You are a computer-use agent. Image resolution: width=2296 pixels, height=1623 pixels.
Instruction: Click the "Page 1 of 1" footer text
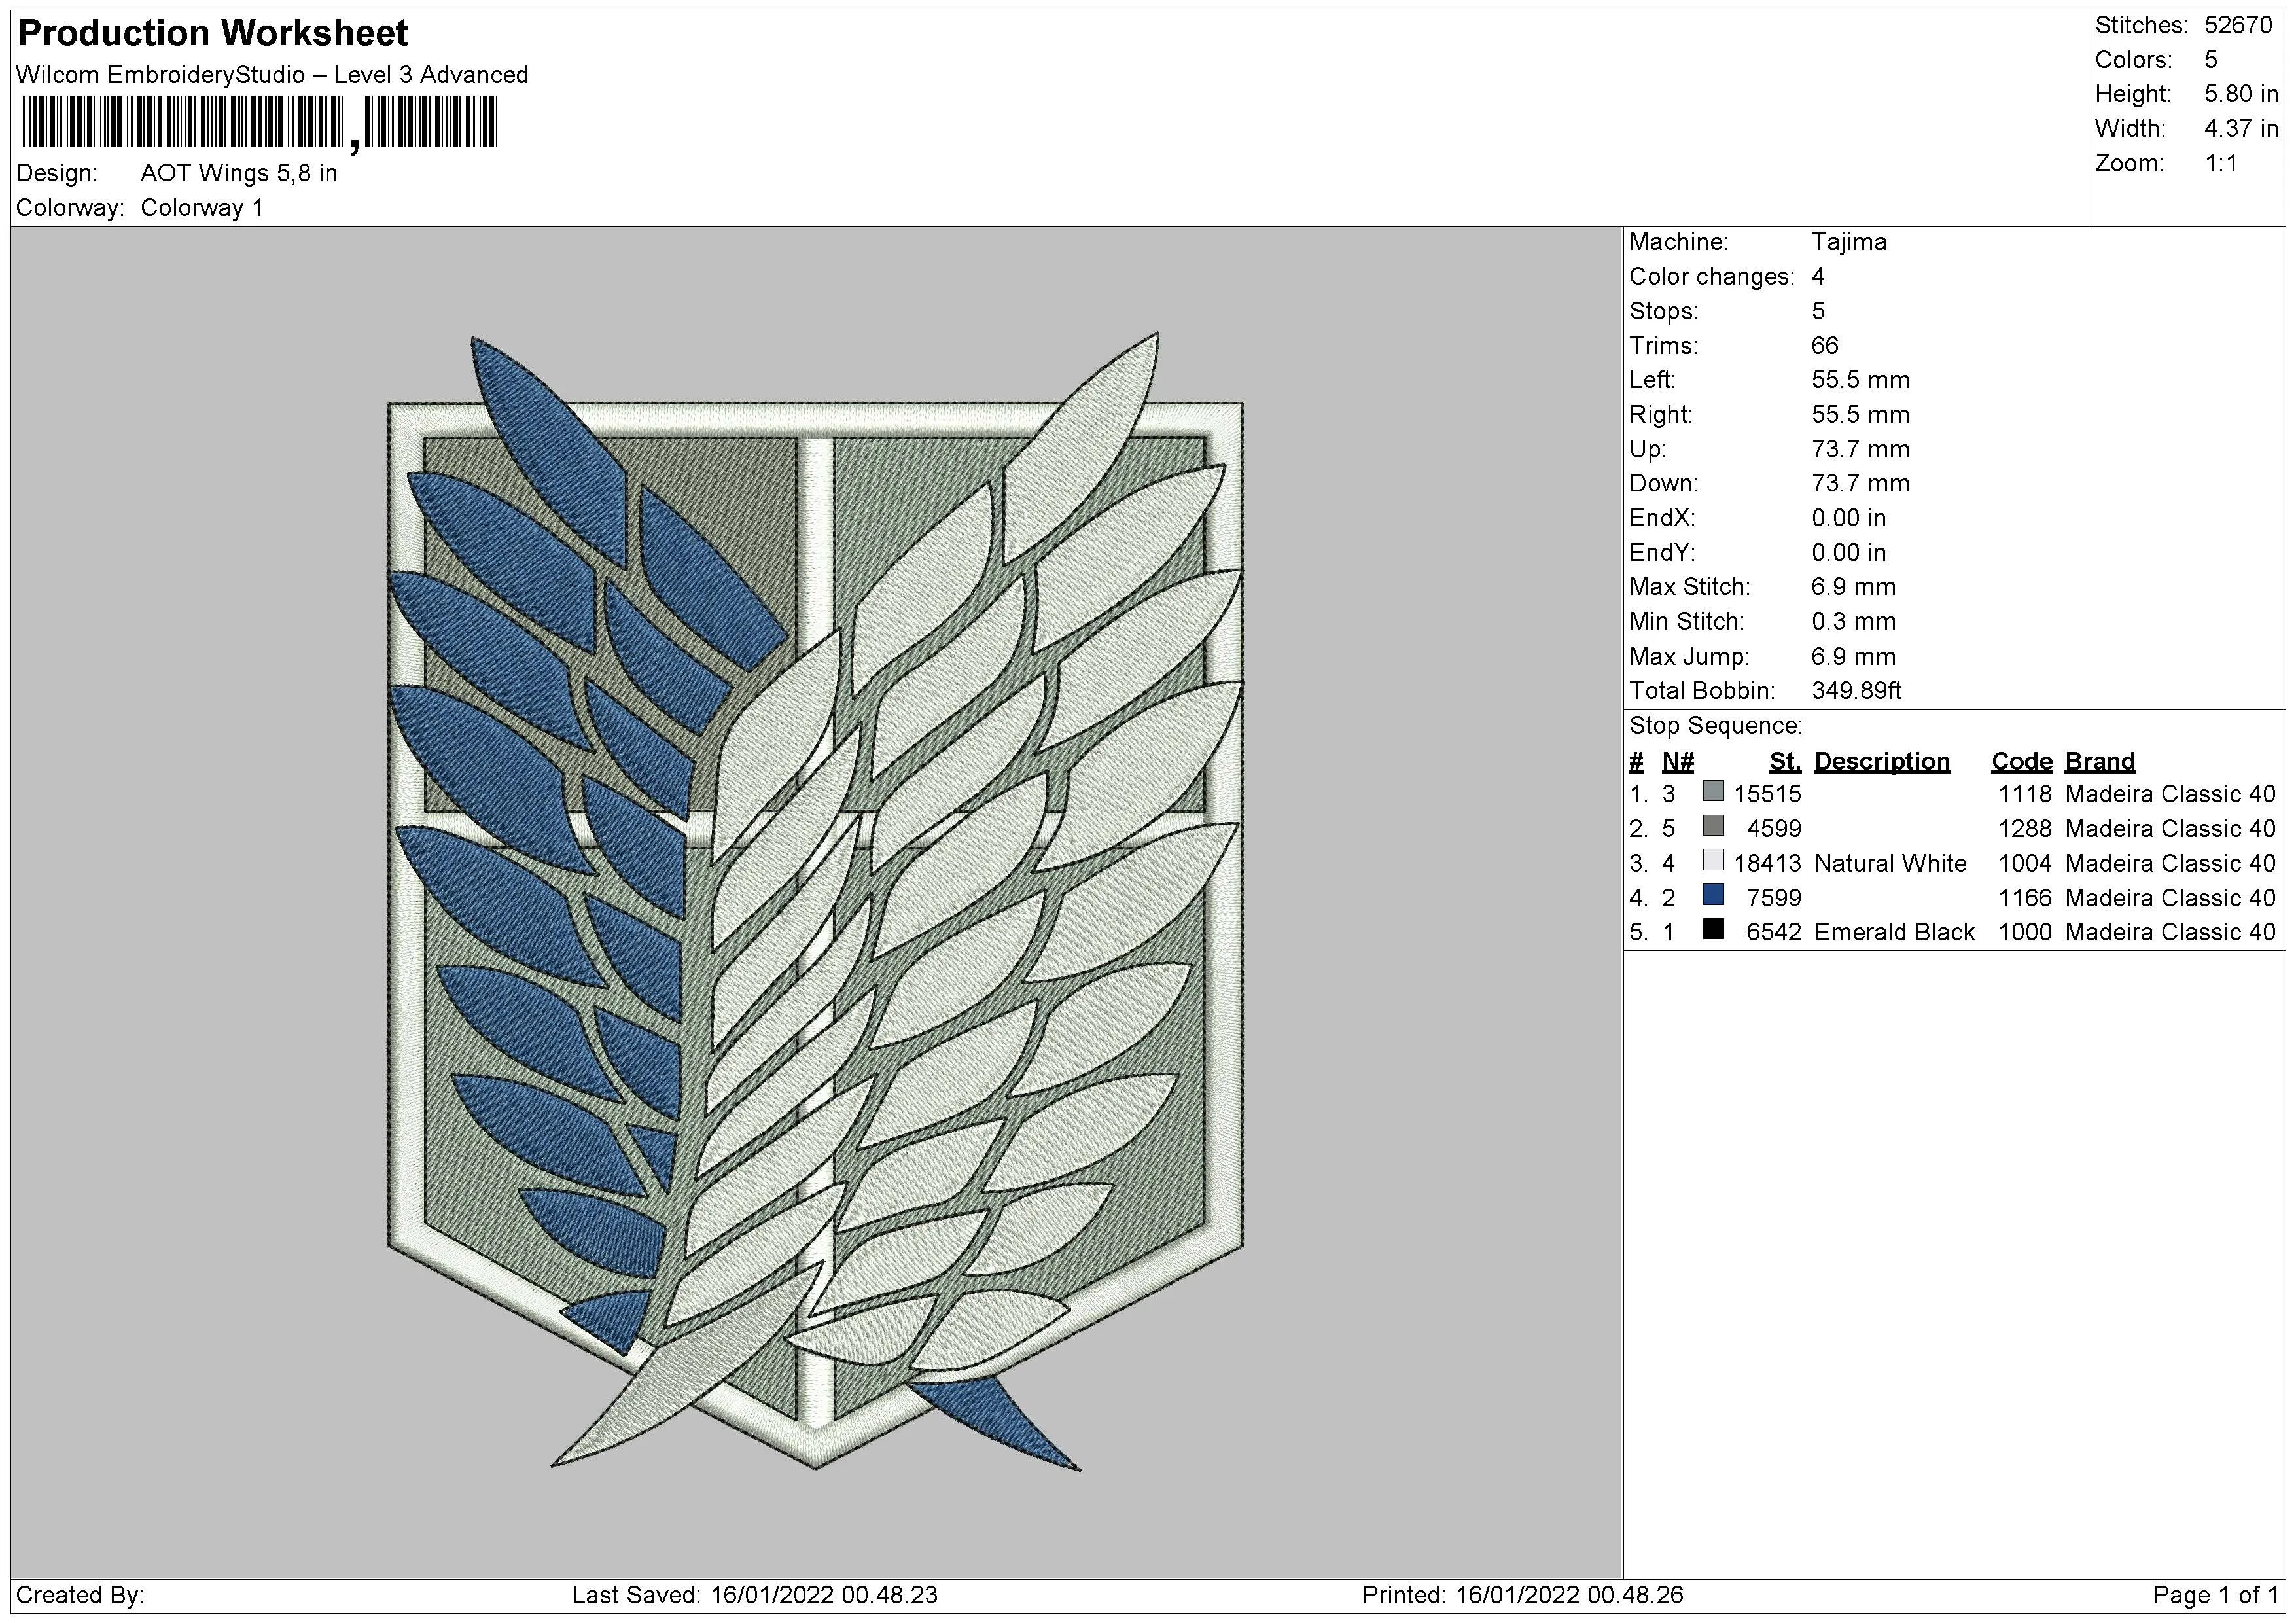[2216, 1595]
